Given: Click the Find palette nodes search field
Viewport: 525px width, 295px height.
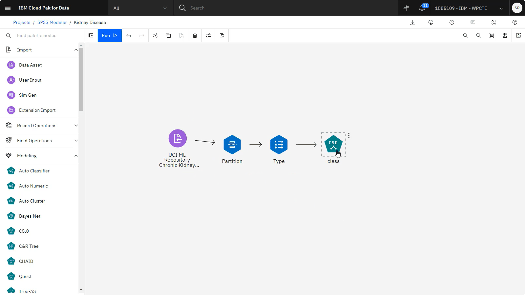Looking at the screenshot, I should pyautogui.click(x=46, y=35).
